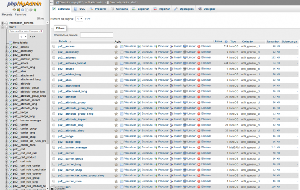Click the 'Contendo a palavra' filter field

tap(96, 35)
